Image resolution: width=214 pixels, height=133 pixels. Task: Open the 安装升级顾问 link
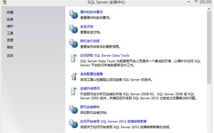point(90,88)
